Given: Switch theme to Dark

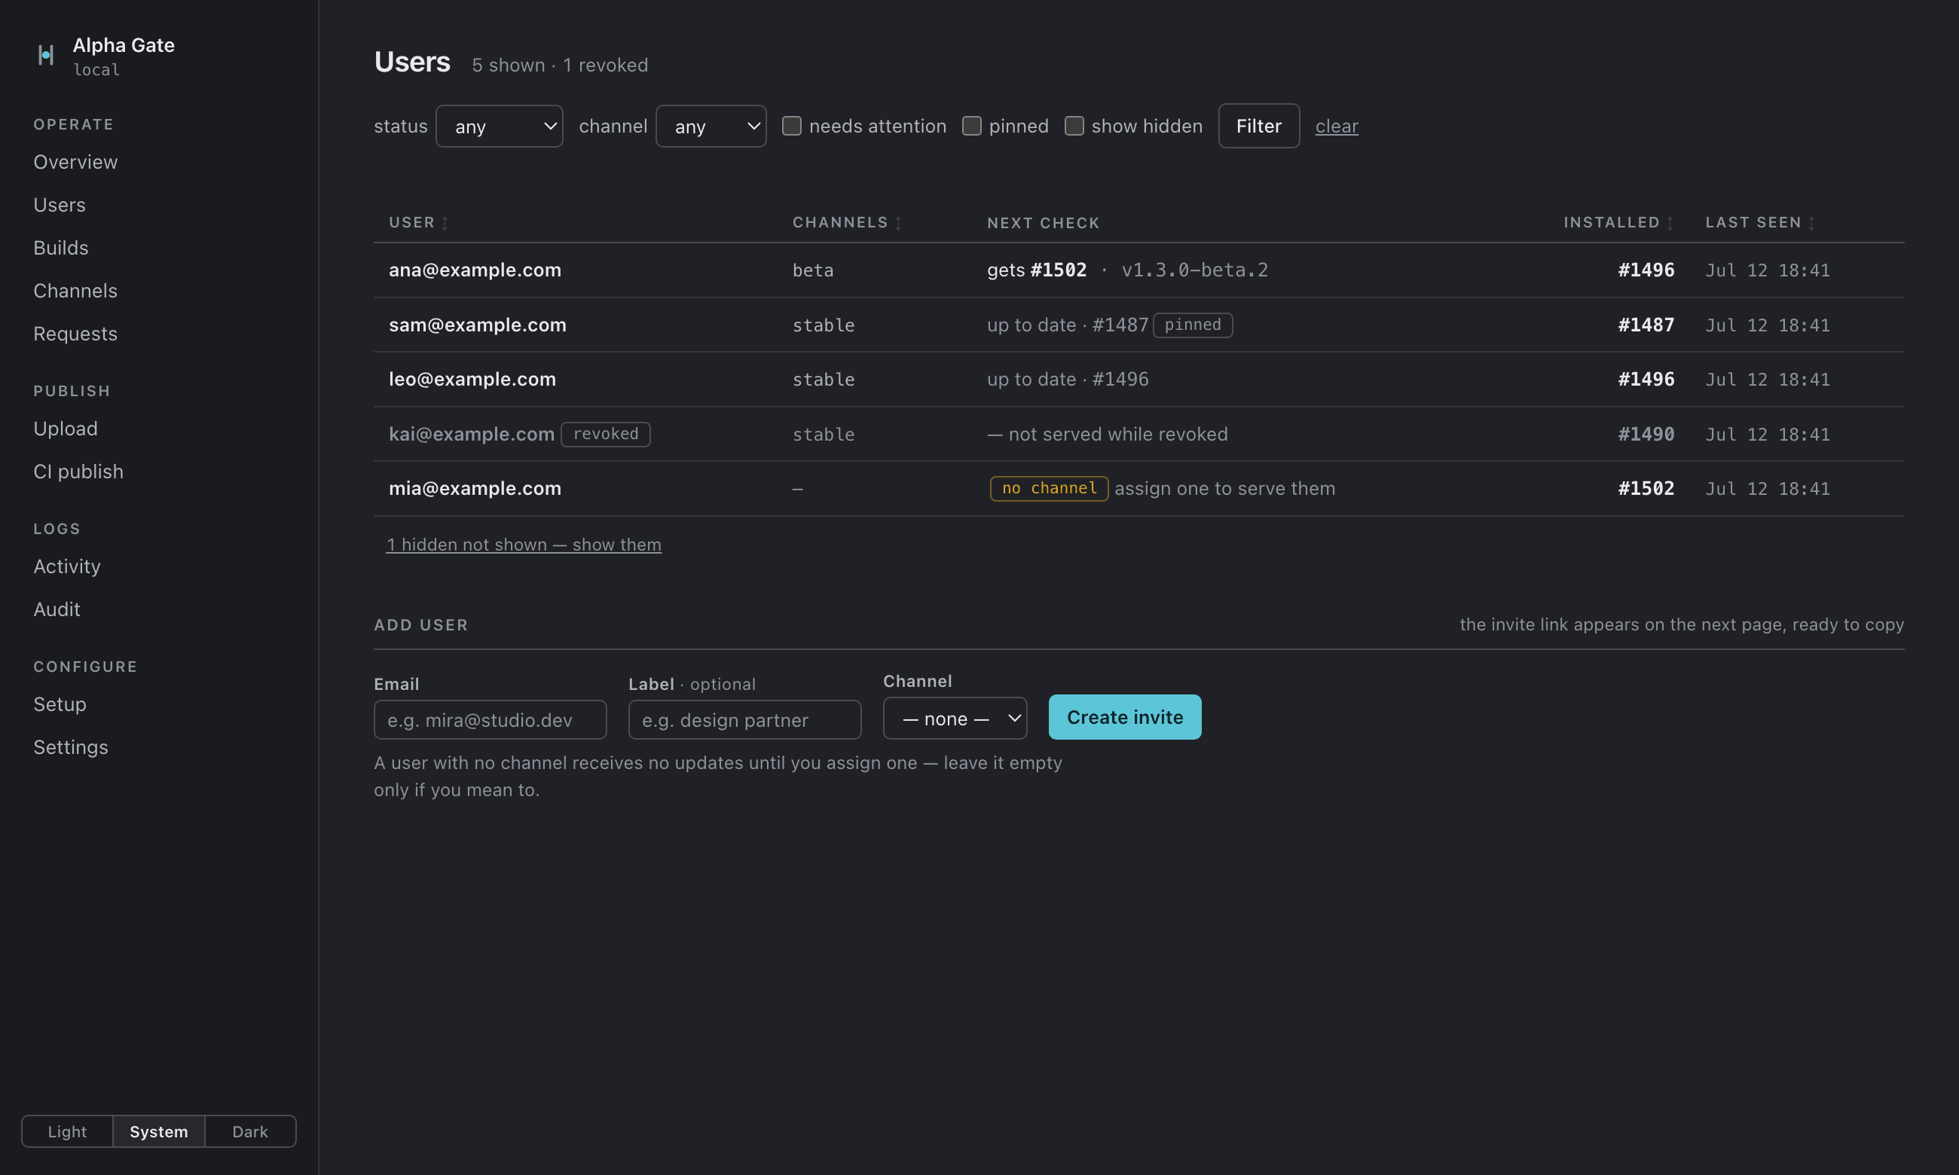Looking at the screenshot, I should pyautogui.click(x=250, y=1131).
